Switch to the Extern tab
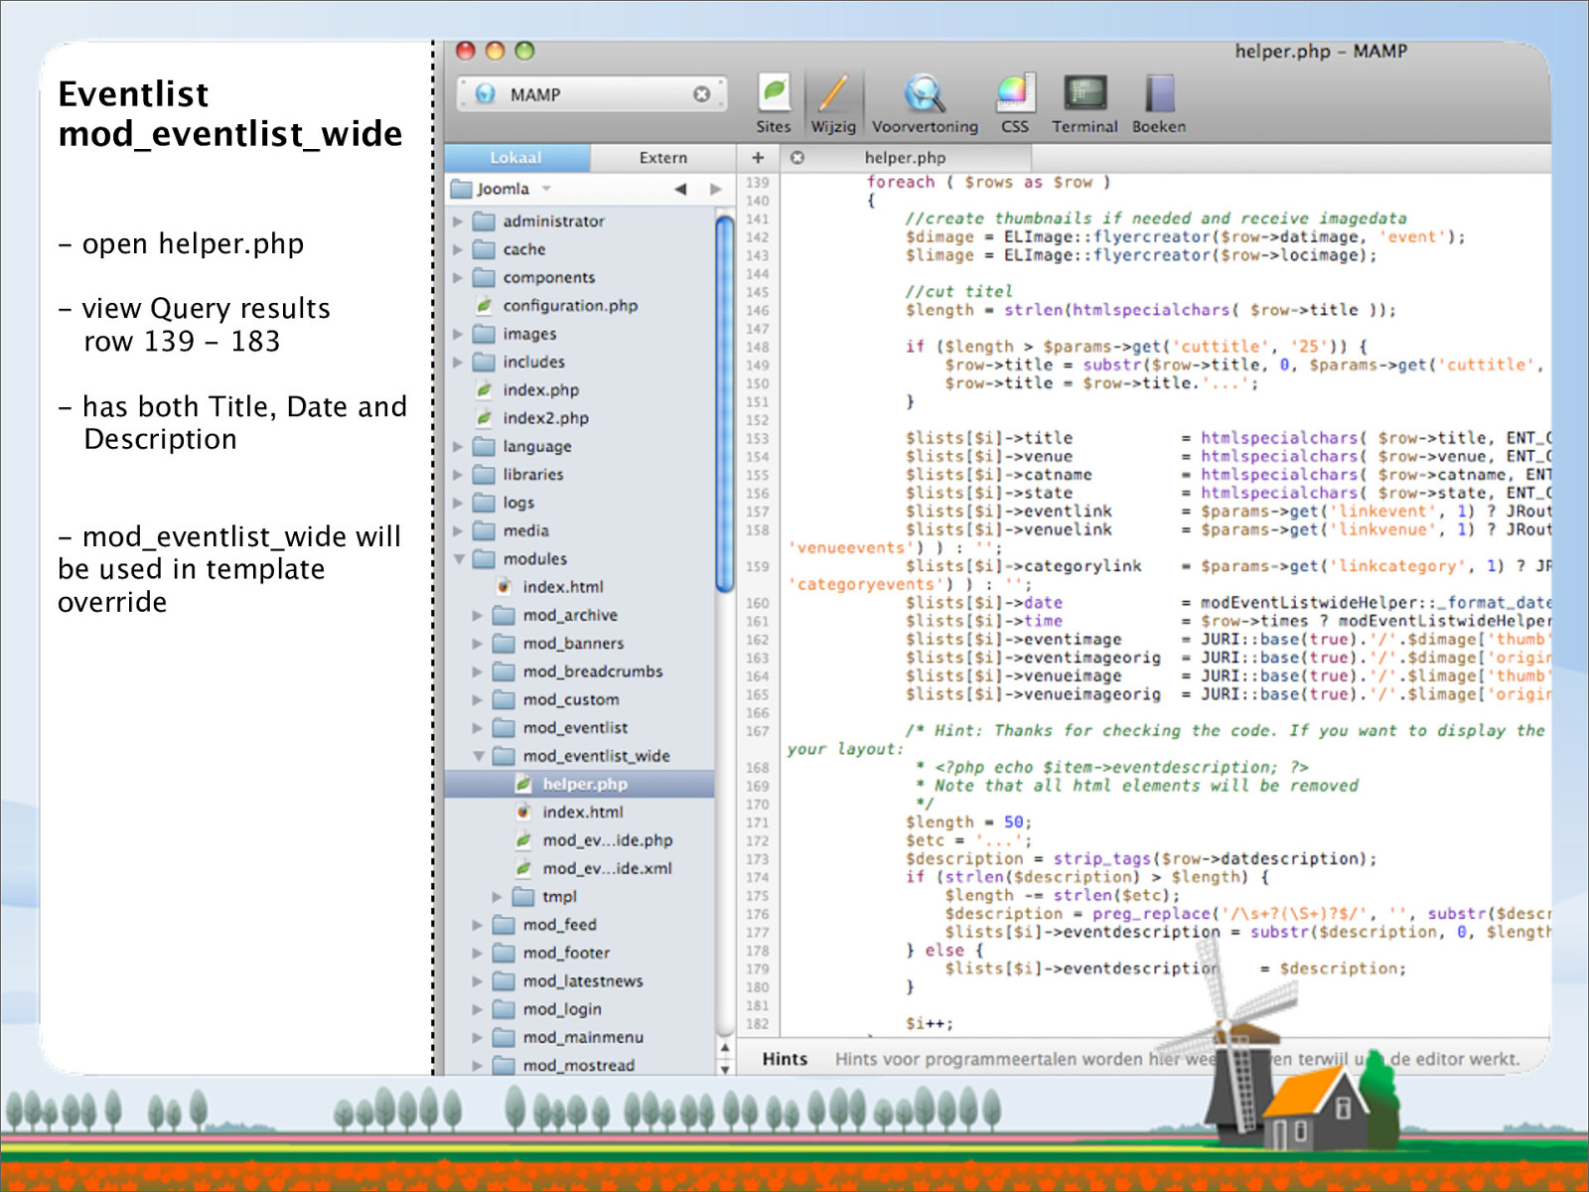The height and width of the screenshot is (1192, 1589). click(x=662, y=157)
